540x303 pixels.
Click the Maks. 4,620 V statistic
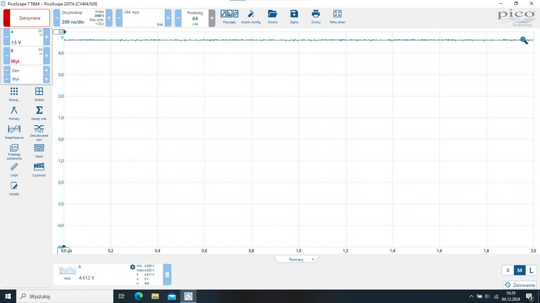point(145,270)
